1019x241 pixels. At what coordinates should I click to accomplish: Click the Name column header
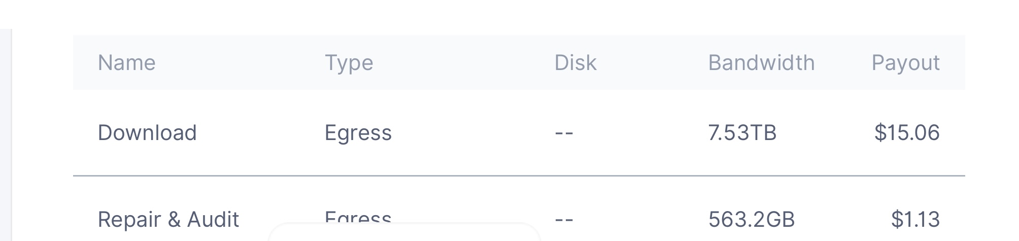click(126, 63)
